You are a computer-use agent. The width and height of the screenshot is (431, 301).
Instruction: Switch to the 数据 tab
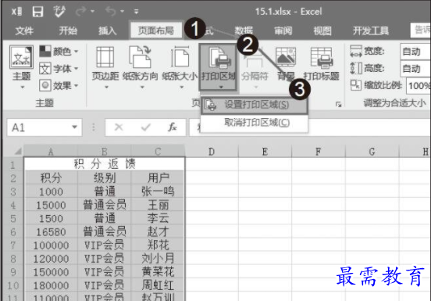click(244, 30)
